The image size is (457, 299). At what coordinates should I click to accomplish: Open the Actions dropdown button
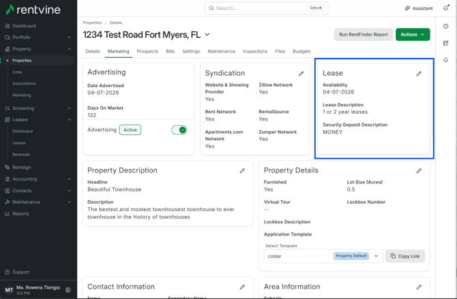coord(413,34)
